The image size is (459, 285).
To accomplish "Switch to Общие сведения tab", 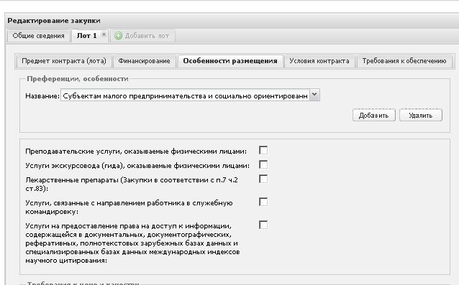I will pyautogui.click(x=39, y=36).
